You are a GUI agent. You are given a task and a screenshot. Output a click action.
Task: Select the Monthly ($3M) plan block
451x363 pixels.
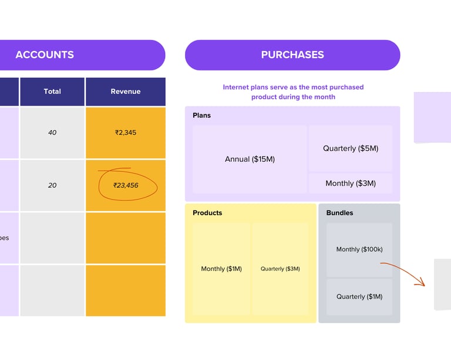pyautogui.click(x=351, y=184)
